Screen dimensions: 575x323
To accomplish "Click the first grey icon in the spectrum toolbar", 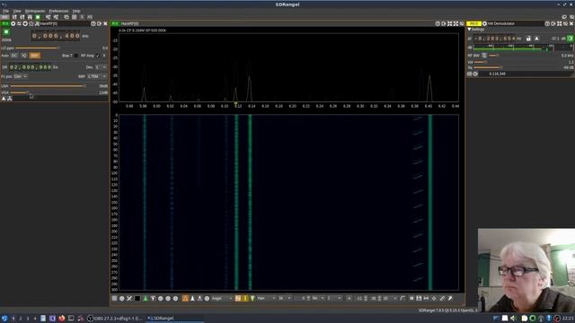I will pyautogui.click(x=114, y=299).
